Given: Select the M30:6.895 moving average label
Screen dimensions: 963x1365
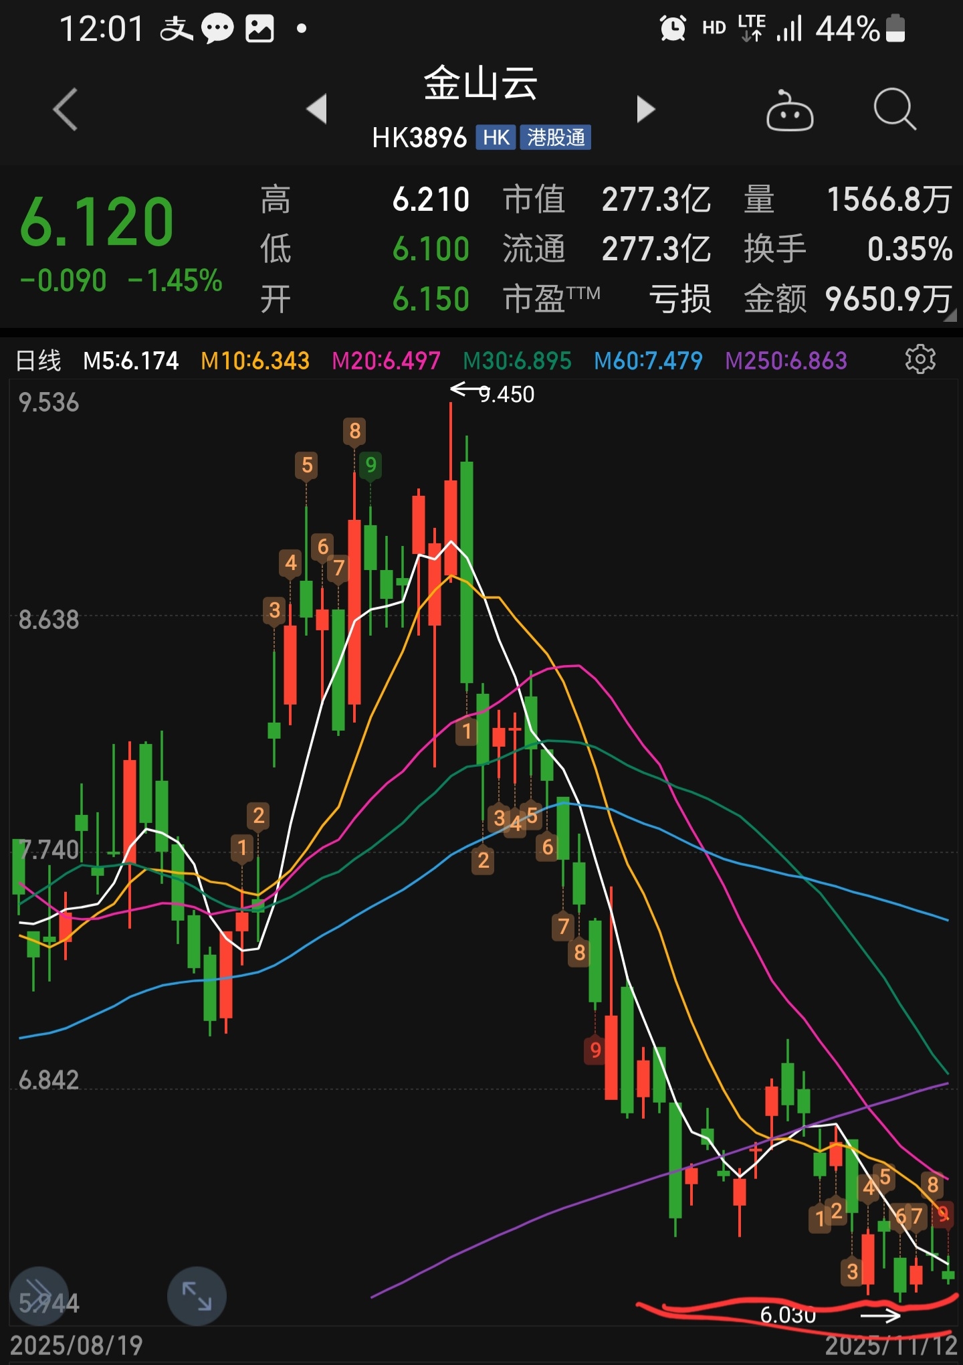Looking at the screenshot, I should pyautogui.click(x=518, y=361).
